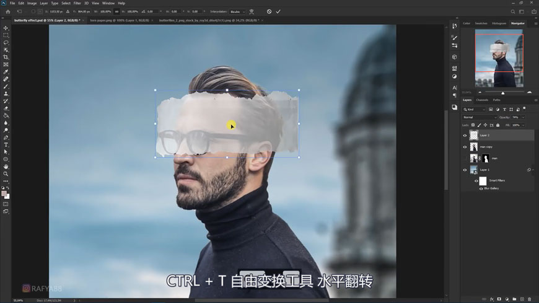Select the Crop tool
The width and height of the screenshot is (539, 303).
pos(6,57)
